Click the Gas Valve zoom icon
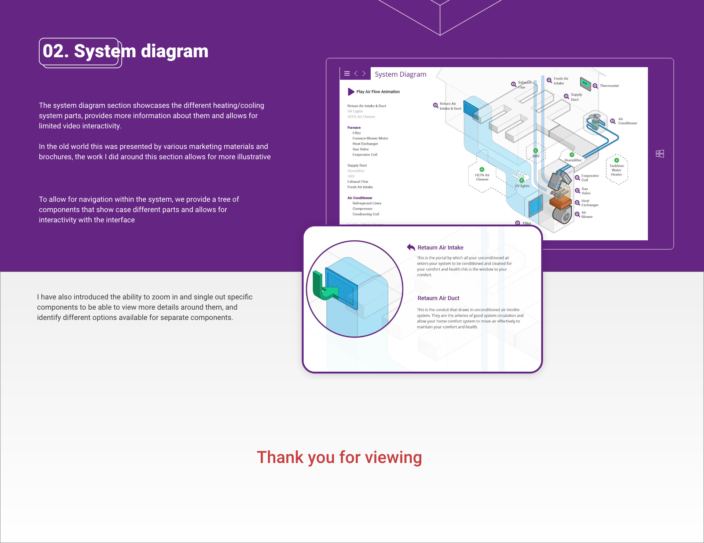This screenshot has height=543, width=704. pos(577,191)
